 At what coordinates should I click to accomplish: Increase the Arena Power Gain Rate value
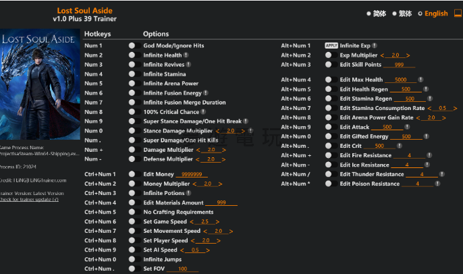pyautogui.click(x=444, y=118)
